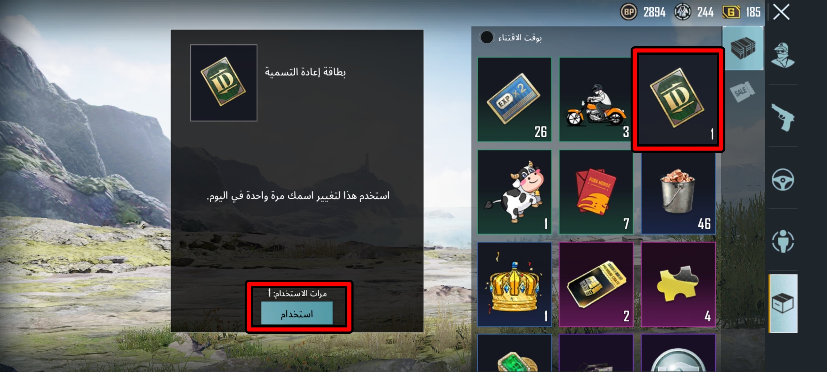Click the gold G currency icon

click(x=731, y=12)
